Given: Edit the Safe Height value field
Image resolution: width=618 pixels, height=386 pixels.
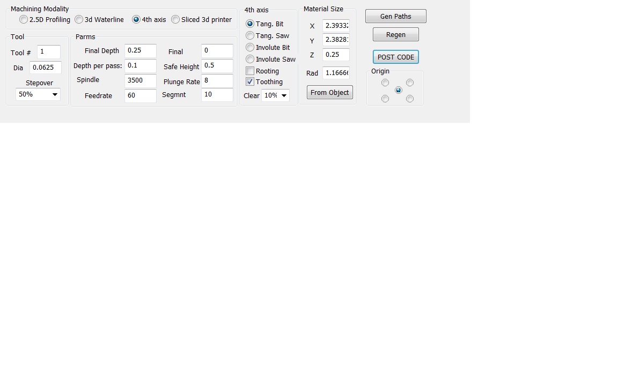Looking at the screenshot, I should pos(217,66).
